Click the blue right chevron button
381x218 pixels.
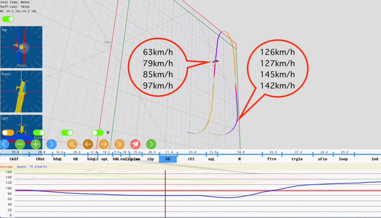[51, 144]
